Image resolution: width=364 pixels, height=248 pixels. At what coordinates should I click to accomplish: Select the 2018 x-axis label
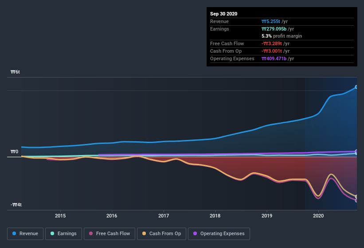215,216
